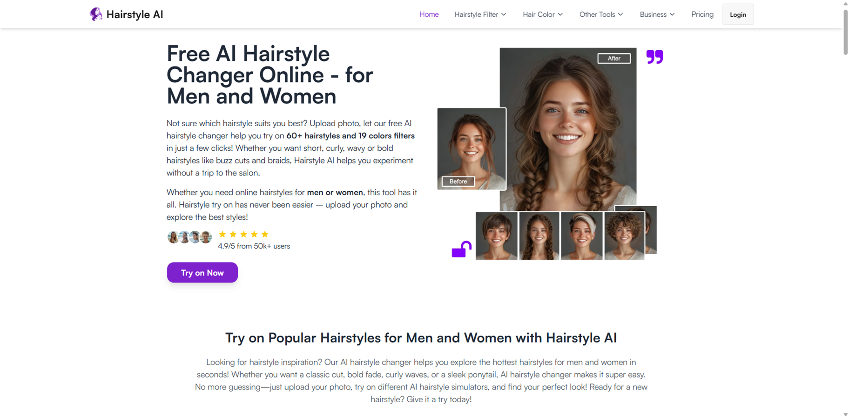The height and width of the screenshot is (418, 849).
Task: Click the After label on large photo
Action: 614,58
